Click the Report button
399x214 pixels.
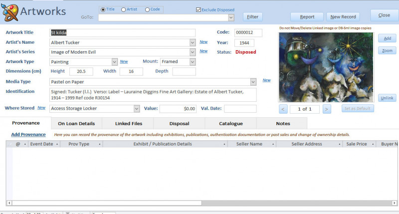point(307,17)
